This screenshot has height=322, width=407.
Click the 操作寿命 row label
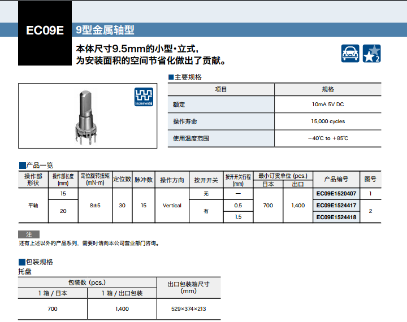pos(185,121)
